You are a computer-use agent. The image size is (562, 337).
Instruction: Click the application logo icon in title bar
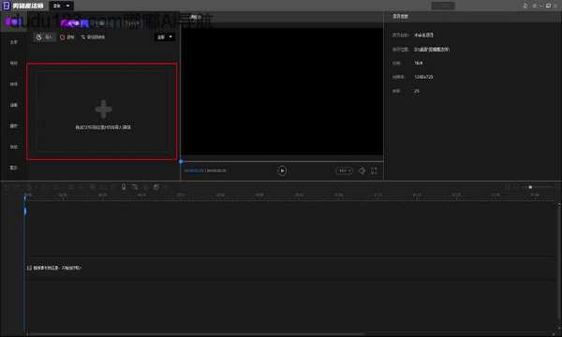pos(7,6)
